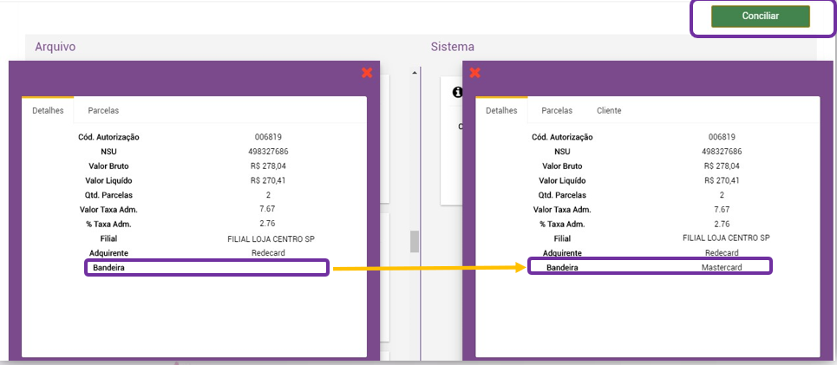Click NSU value 498327686 in Arquivo popup

pos(268,151)
